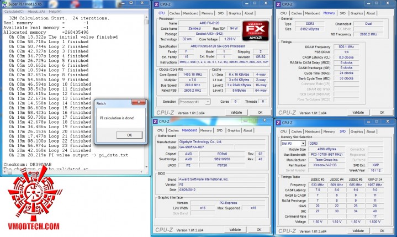Click OK in the Mainboard tab window
The image size is (397, 237).
259,230
